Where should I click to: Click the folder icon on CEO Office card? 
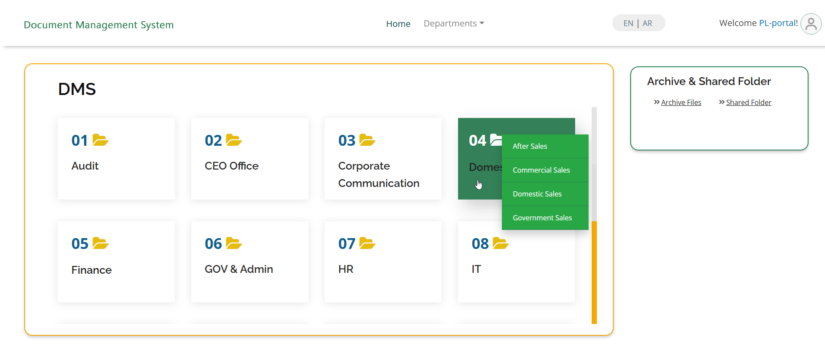tap(234, 140)
